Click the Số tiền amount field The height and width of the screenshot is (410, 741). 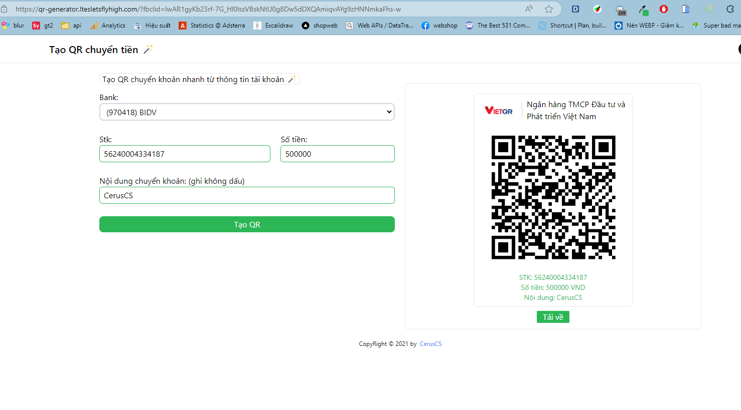tap(338, 154)
